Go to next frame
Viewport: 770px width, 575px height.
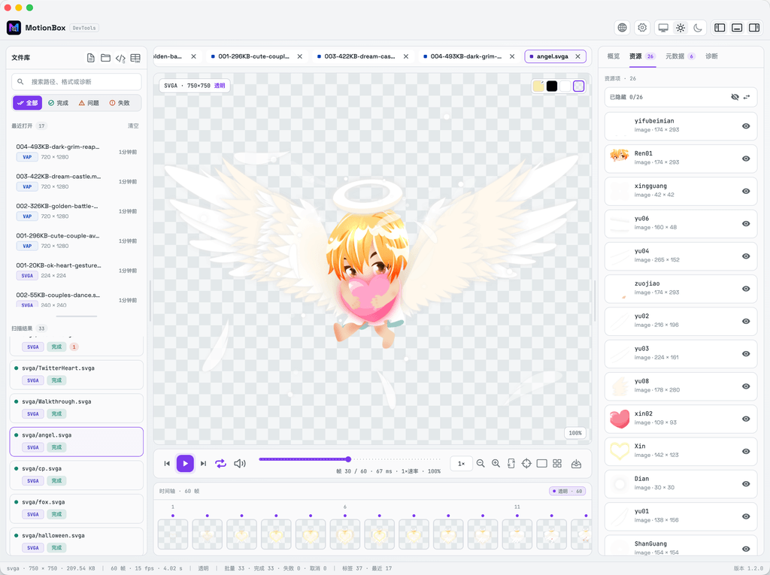(x=203, y=464)
